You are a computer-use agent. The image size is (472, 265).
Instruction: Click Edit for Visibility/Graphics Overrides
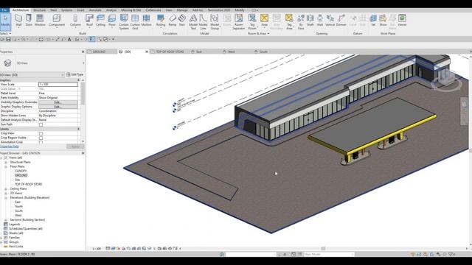[58, 102]
